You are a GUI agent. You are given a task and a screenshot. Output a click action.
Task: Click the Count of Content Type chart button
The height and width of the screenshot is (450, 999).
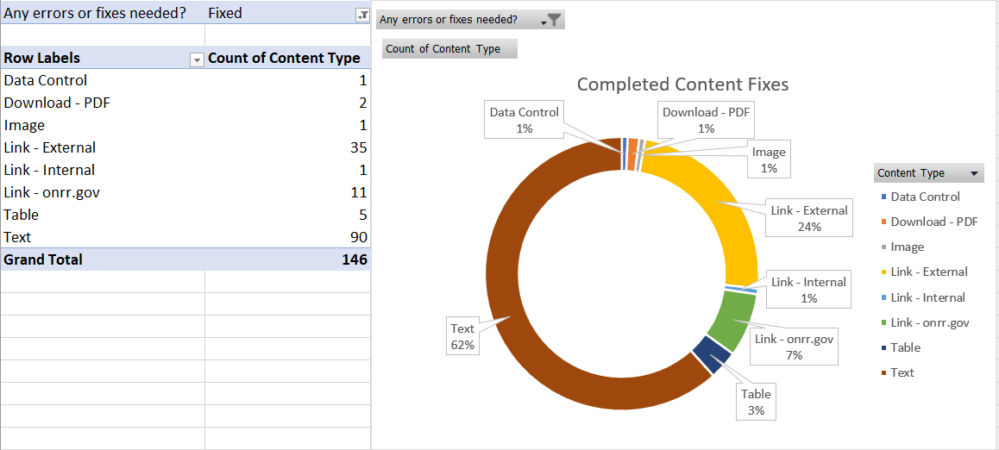pyautogui.click(x=449, y=49)
